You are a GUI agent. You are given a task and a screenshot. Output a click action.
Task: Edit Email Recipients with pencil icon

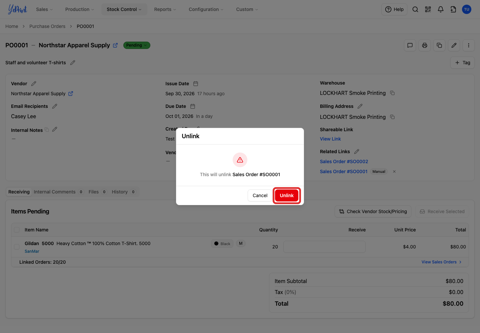[55, 106]
